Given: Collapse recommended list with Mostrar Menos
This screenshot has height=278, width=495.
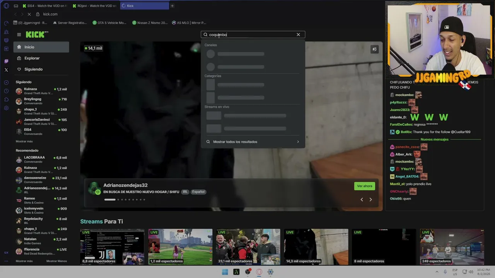Looking at the screenshot, I should (x=56, y=261).
